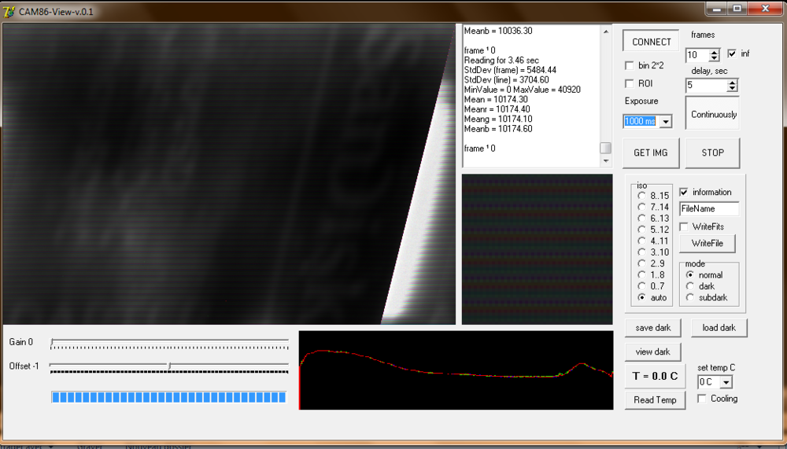Click the histogram graph display

pos(456,370)
